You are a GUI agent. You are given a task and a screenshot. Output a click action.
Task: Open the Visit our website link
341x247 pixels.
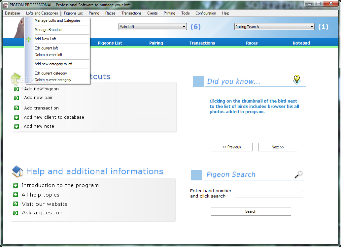pyautogui.click(x=45, y=204)
